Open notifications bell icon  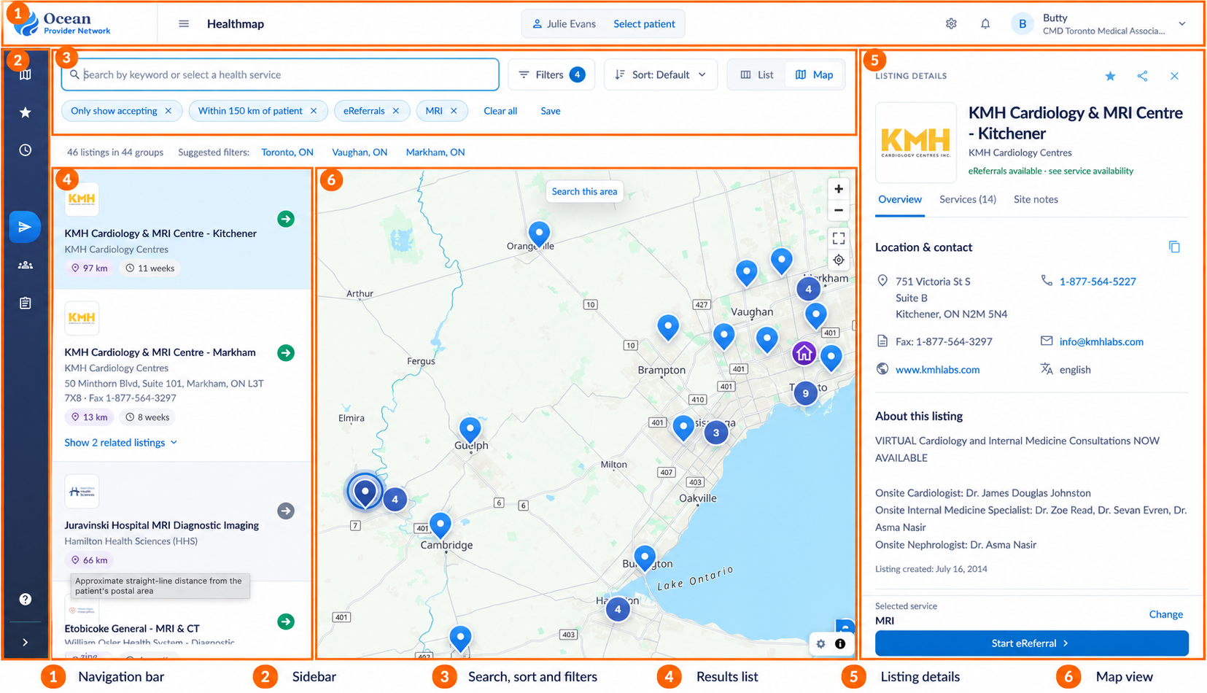[x=985, y=24]
